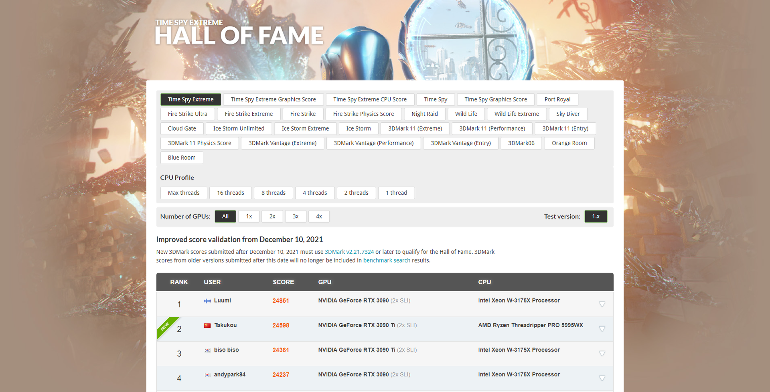Open Time Spy Extreme CPU Score tab
770x392 pixels.
370,99
